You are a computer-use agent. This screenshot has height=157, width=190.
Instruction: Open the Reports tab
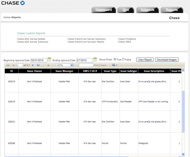pos(172,10)
